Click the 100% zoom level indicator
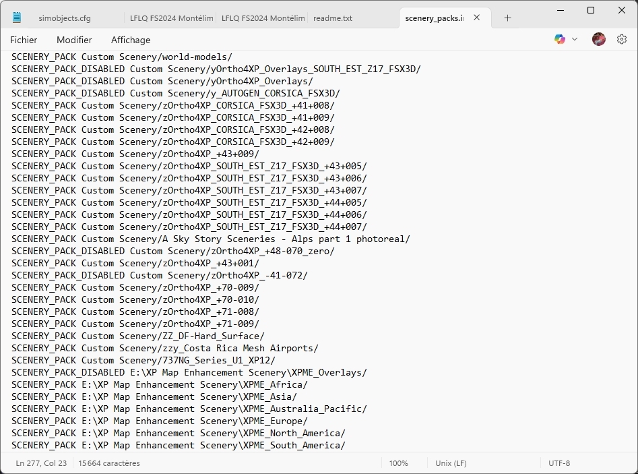The width and height of the screenshot is (638, 474). click(398, 463)
